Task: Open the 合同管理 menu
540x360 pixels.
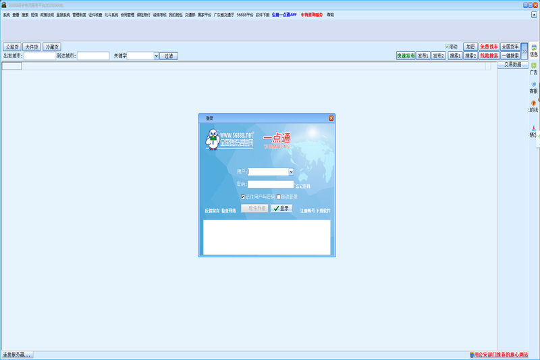Action: click(128, 15)
